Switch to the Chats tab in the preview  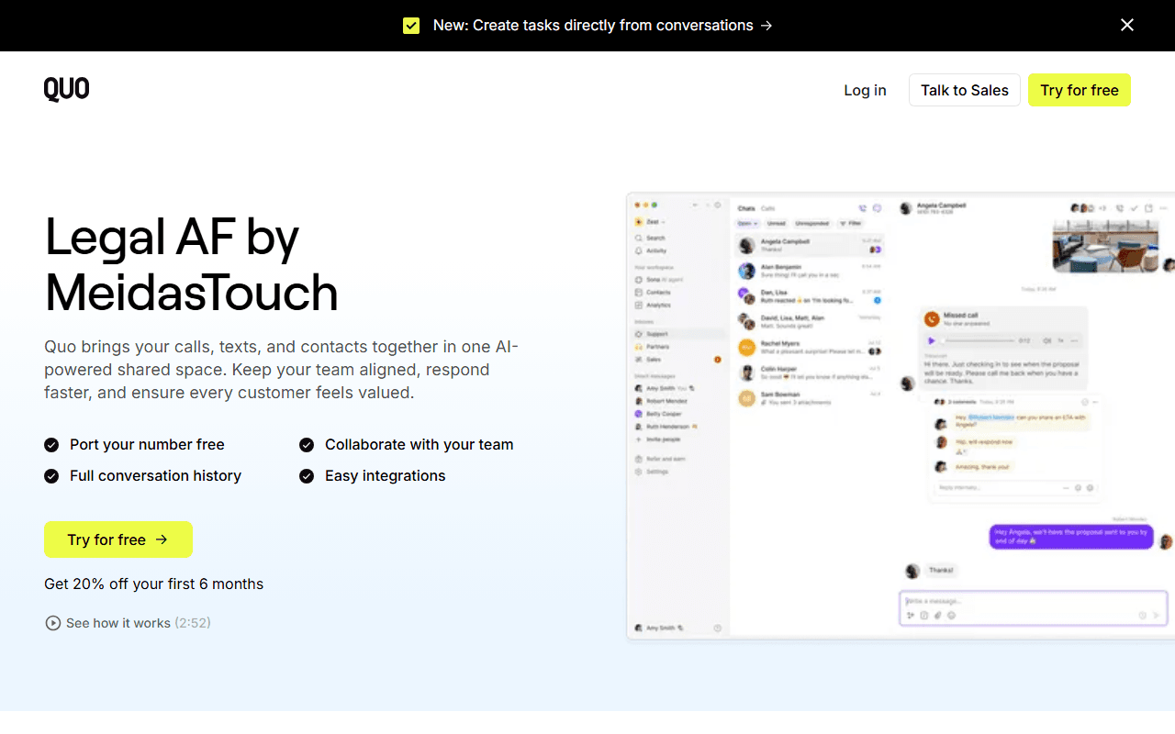click(746, 208)
